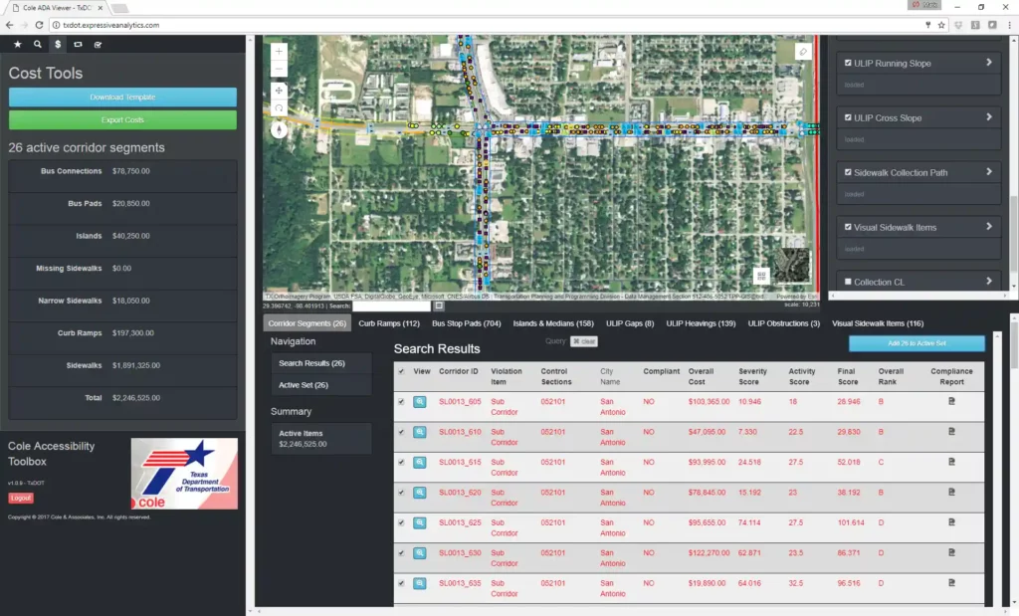Image resolution: width=1019 pixels, height=616 pixels.
Task: Expand the ULIP Running Slope layer chevron
Action: point(989,63)
